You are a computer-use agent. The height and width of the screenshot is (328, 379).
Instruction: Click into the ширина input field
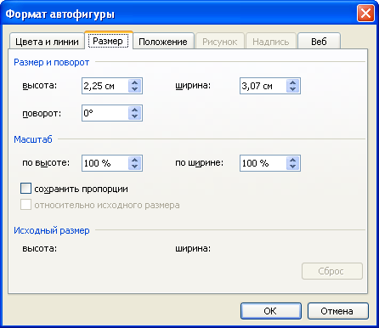(x=263, y=86)
